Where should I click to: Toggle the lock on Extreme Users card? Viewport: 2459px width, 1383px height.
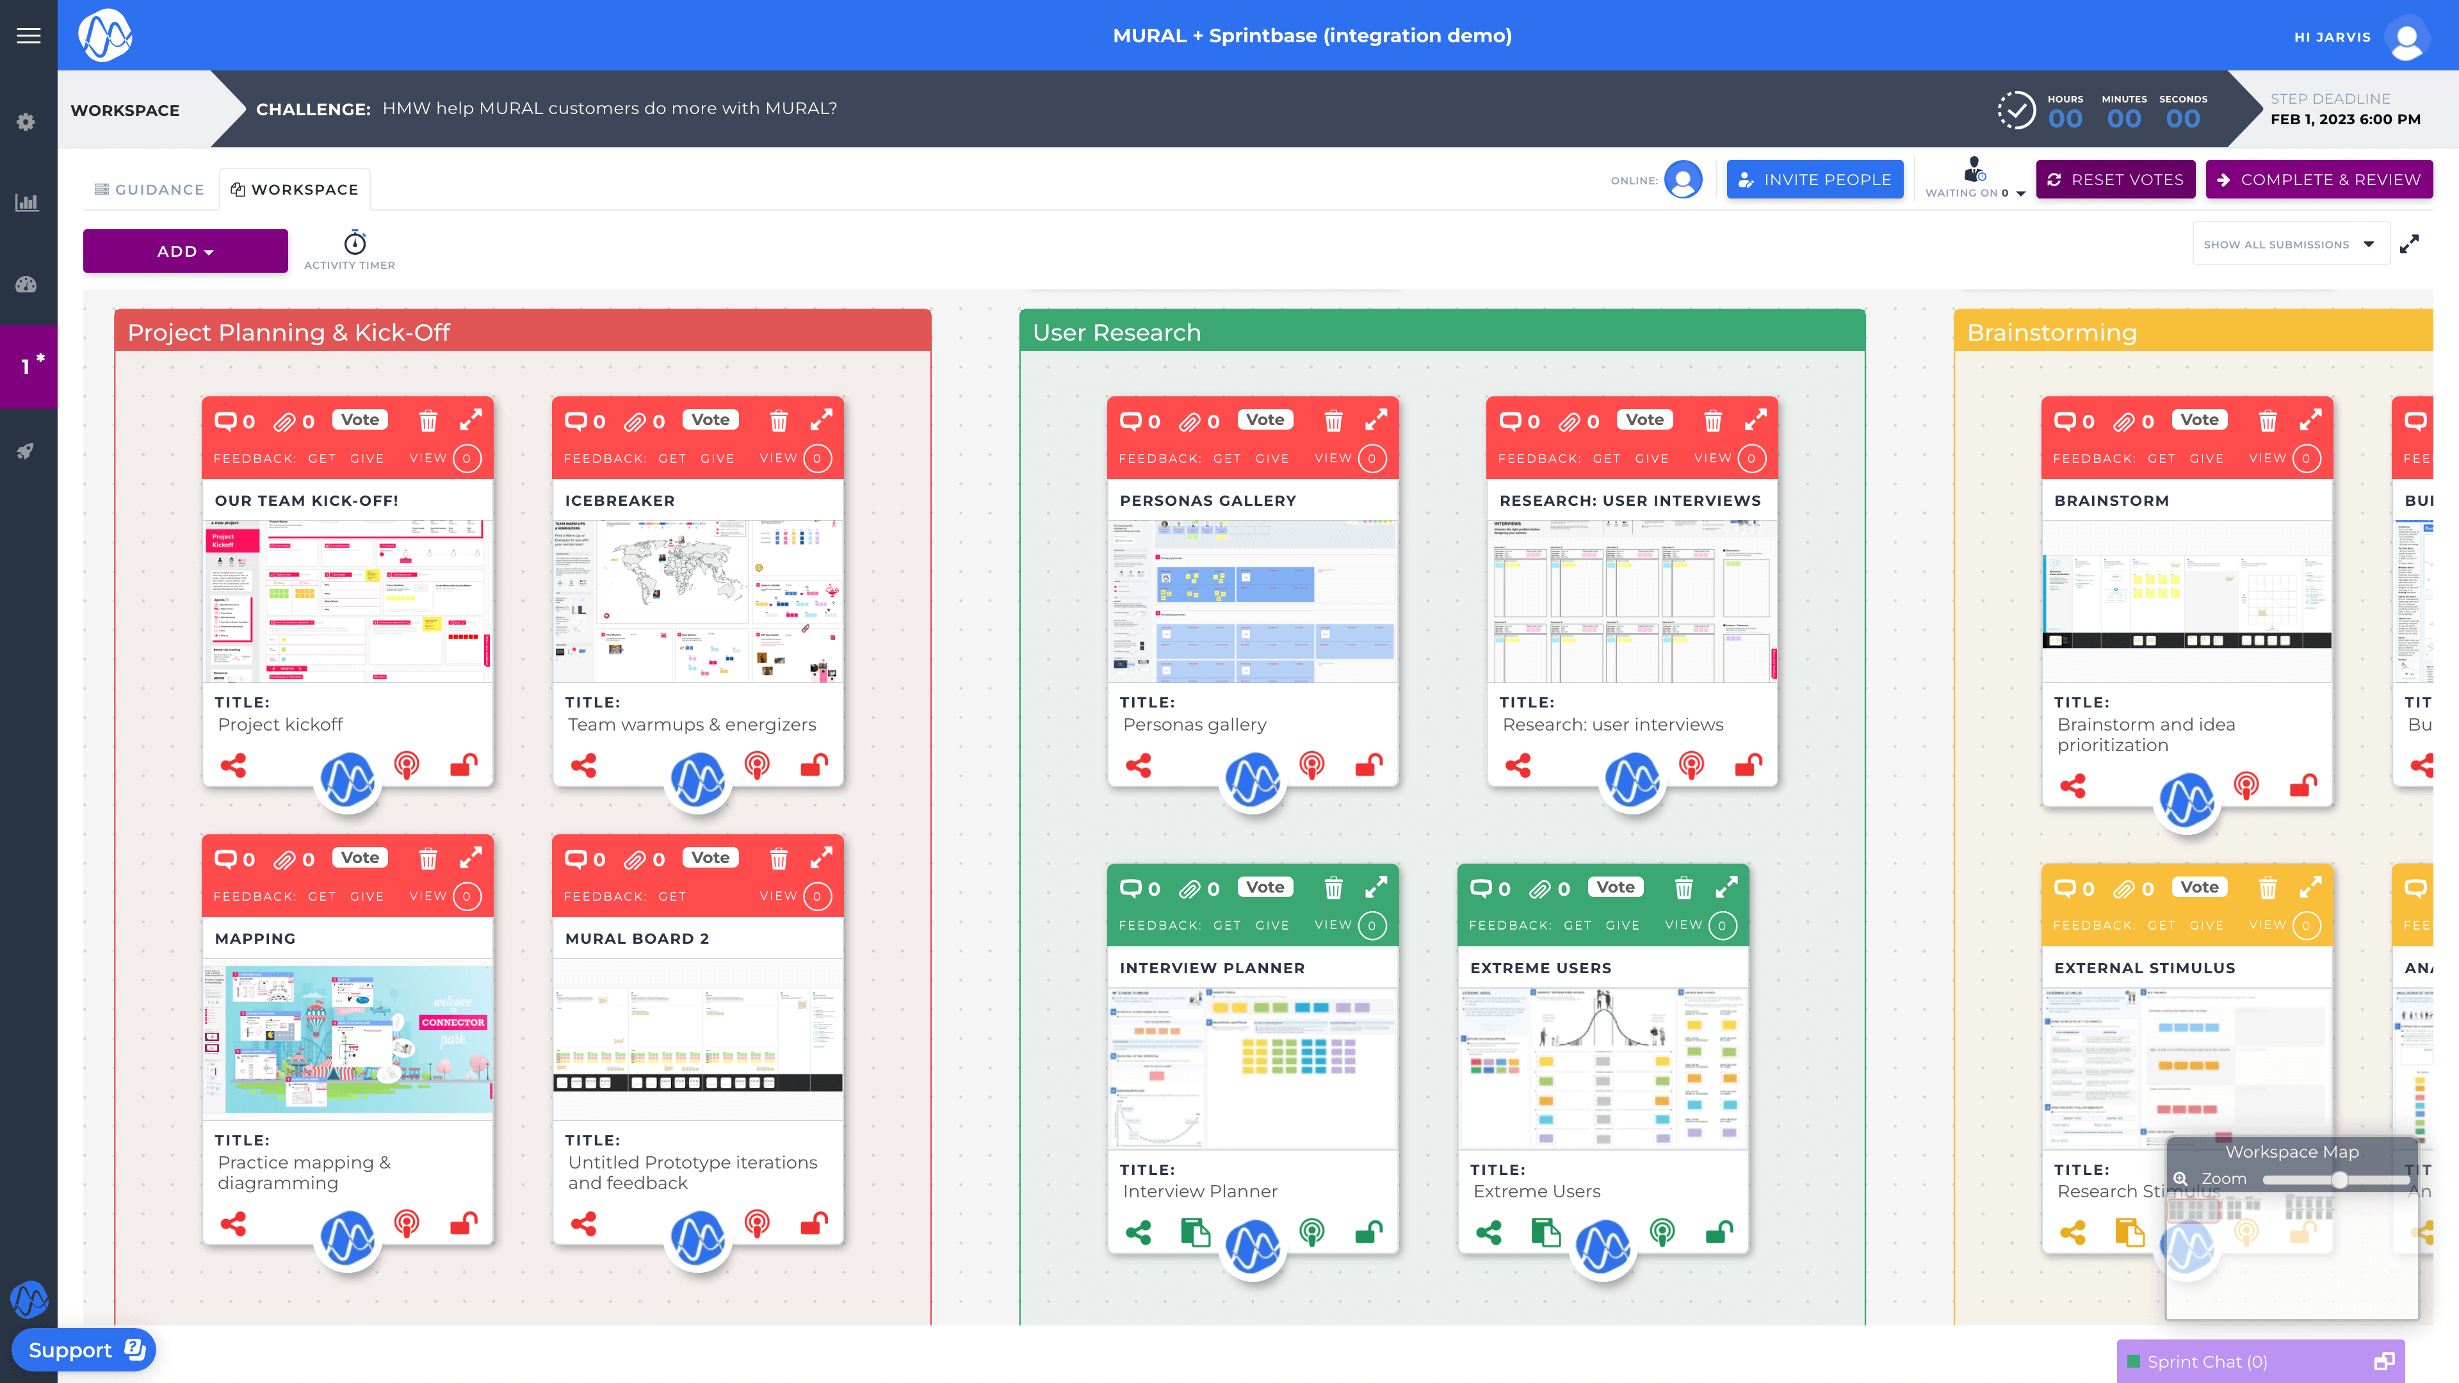[1719, 1232]
